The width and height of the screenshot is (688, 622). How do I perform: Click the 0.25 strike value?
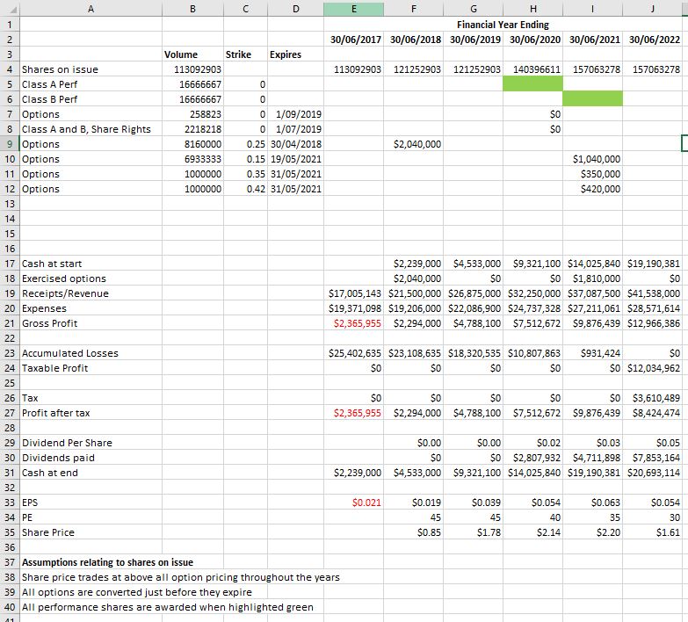pyautogui.click(x=245, y=144)
